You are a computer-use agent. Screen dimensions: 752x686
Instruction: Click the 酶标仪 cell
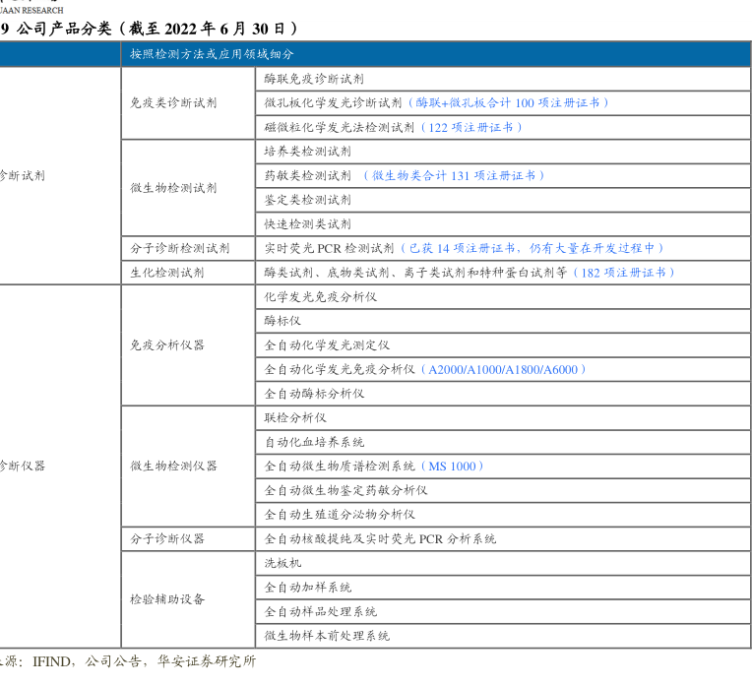click(x=503, y=321)
